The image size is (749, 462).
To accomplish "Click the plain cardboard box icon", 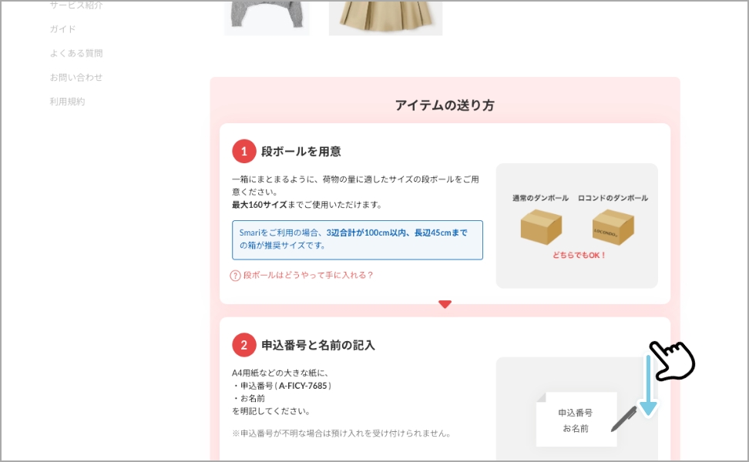I will point(541,226).
